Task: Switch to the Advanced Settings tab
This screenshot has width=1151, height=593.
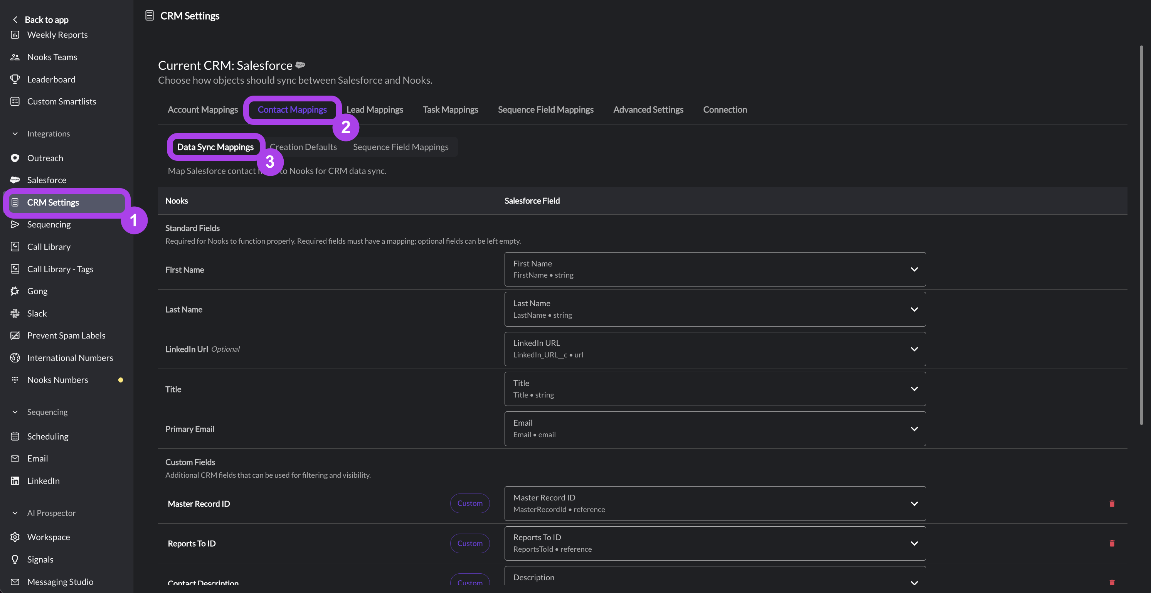Action: coord(648,110)
